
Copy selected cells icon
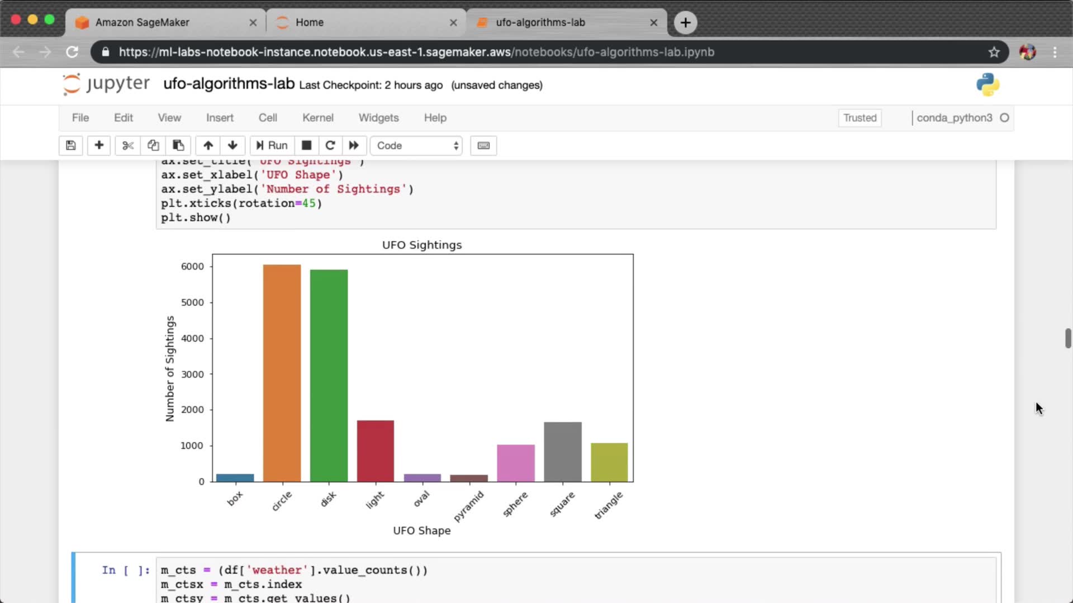point(153,146)
